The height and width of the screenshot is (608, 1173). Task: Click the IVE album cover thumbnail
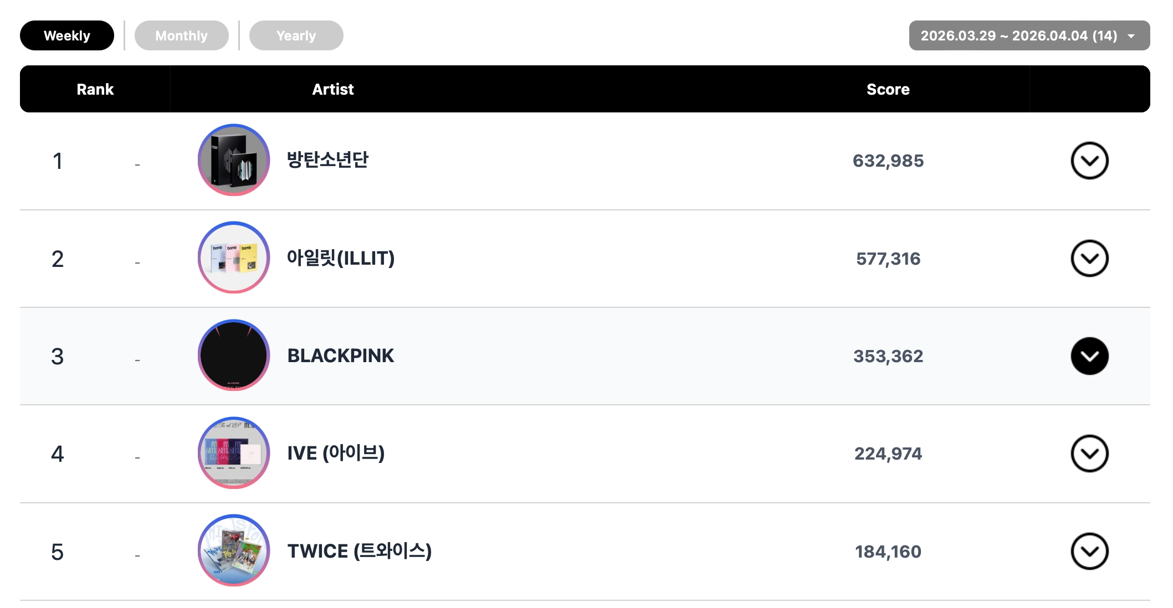[x=233, y=453]
